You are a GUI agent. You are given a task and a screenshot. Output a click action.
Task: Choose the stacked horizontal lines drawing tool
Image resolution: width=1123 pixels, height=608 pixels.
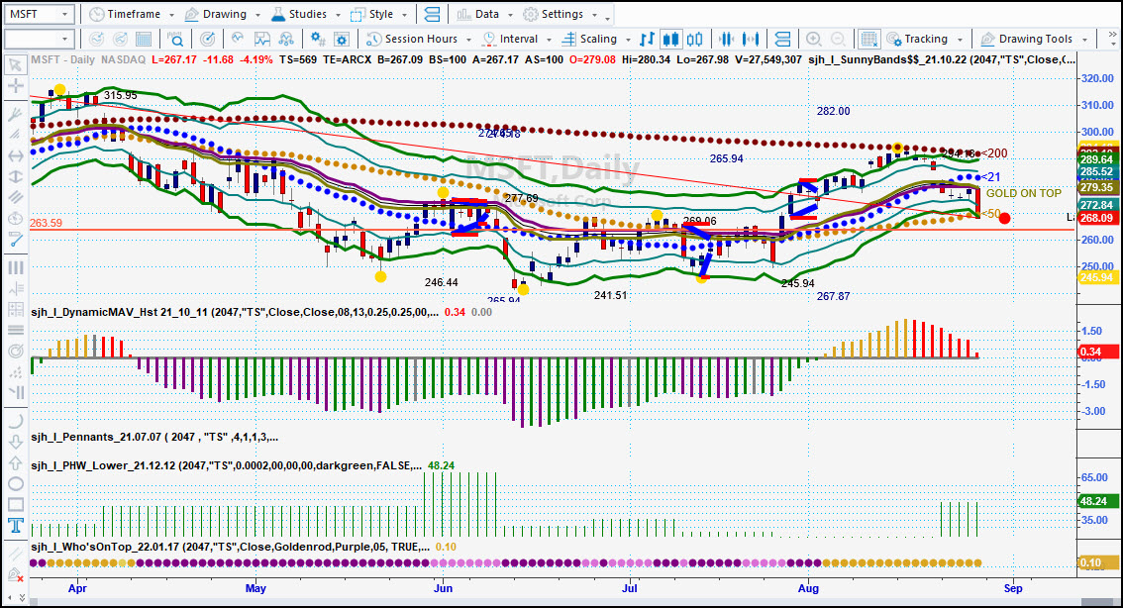pos(14,330)
